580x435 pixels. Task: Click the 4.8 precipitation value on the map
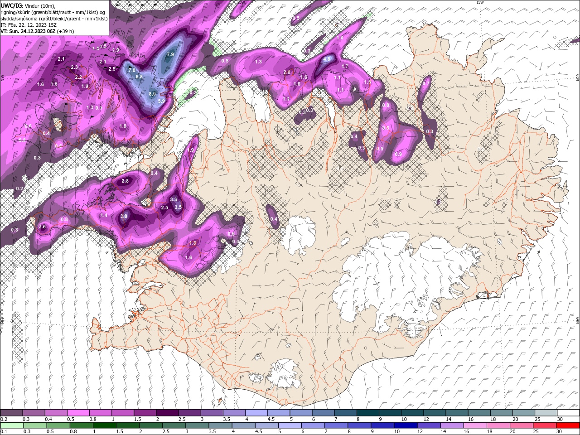coord(327,59)
